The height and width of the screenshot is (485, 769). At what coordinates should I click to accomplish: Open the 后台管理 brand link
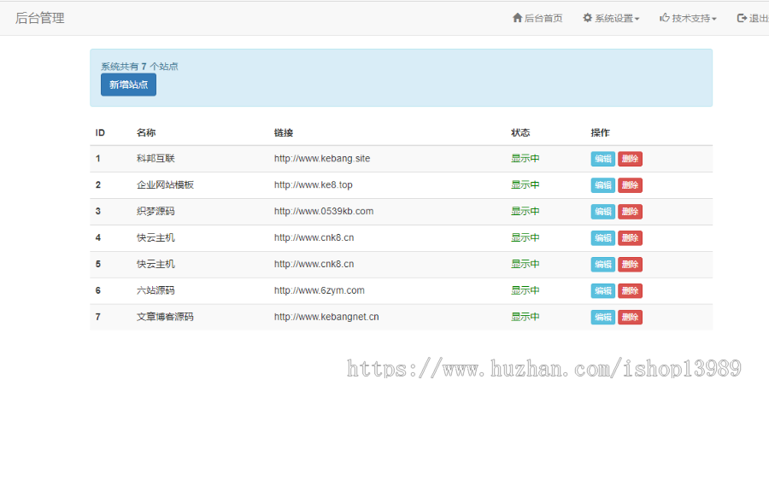click(x=39, y=18)
